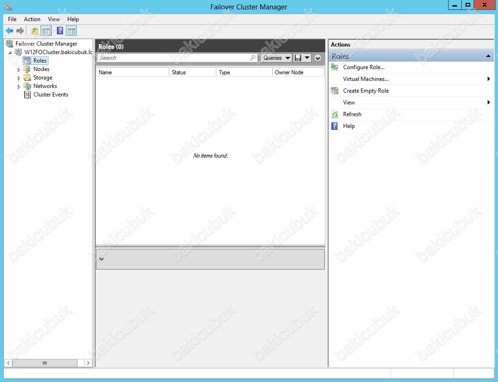Sort by the Name column header
The height and width of the screenshot is (382, 498).
click(132, 72)
